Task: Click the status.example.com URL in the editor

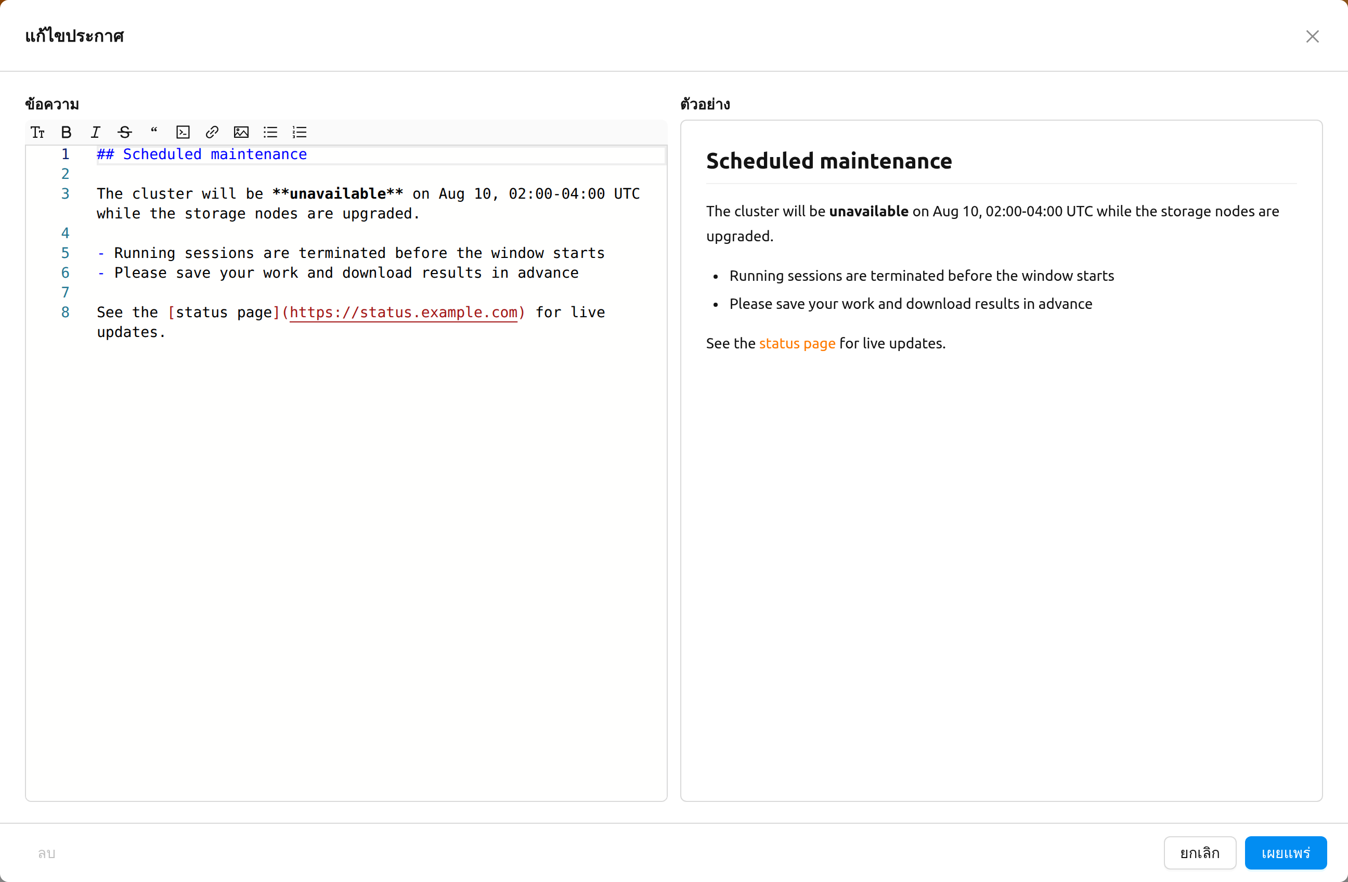Action: pyautogui.click(x=403, y=313)
